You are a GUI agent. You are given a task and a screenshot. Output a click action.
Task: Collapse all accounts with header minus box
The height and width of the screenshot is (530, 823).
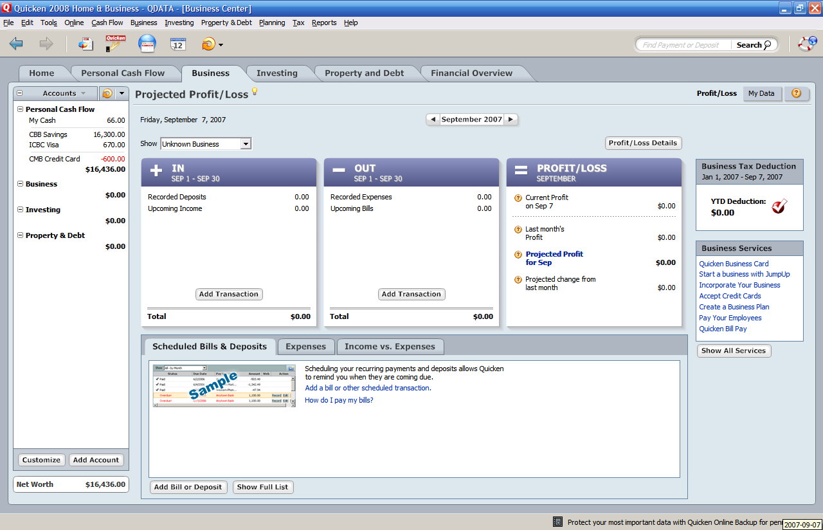[19, 93]
